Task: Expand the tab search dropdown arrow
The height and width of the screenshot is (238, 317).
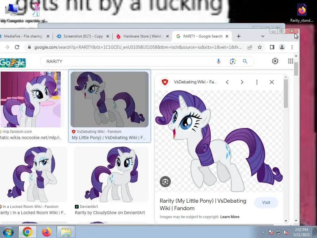Action: click(263, 36)
